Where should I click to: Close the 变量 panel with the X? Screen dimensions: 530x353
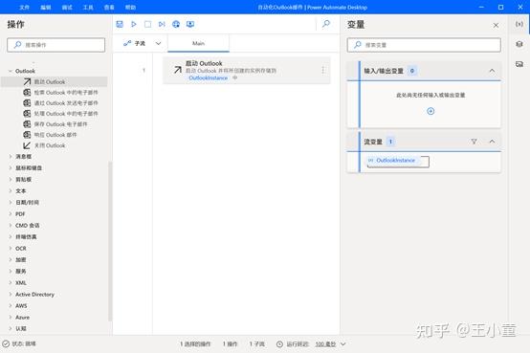[496, 26]
